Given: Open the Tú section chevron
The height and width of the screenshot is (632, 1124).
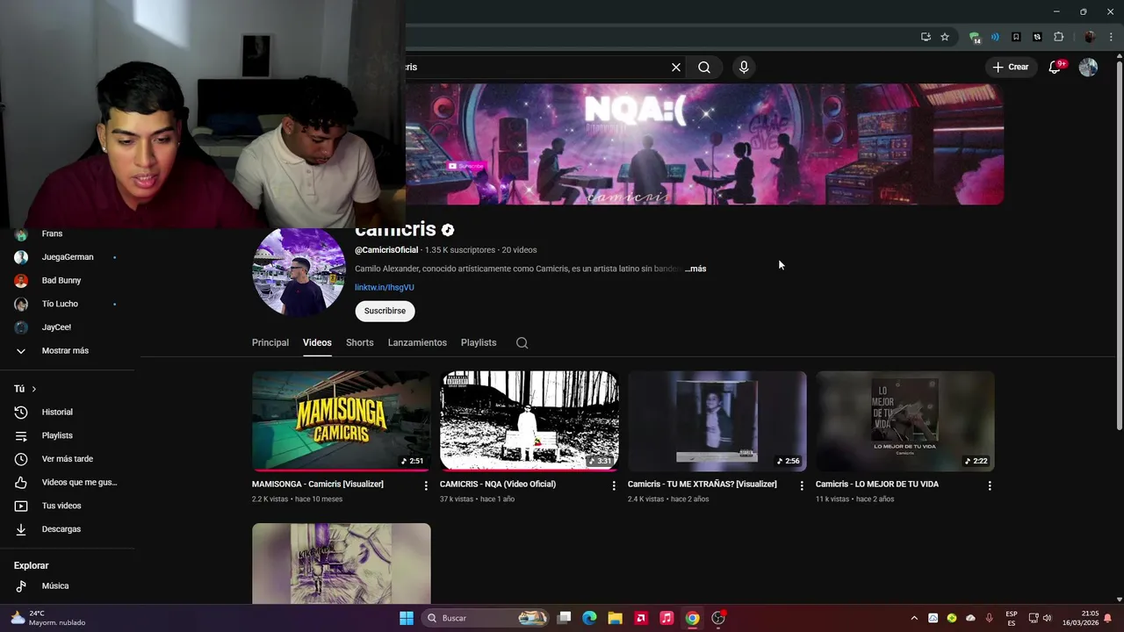Looking at the screenshot, I should coord(34,389).
